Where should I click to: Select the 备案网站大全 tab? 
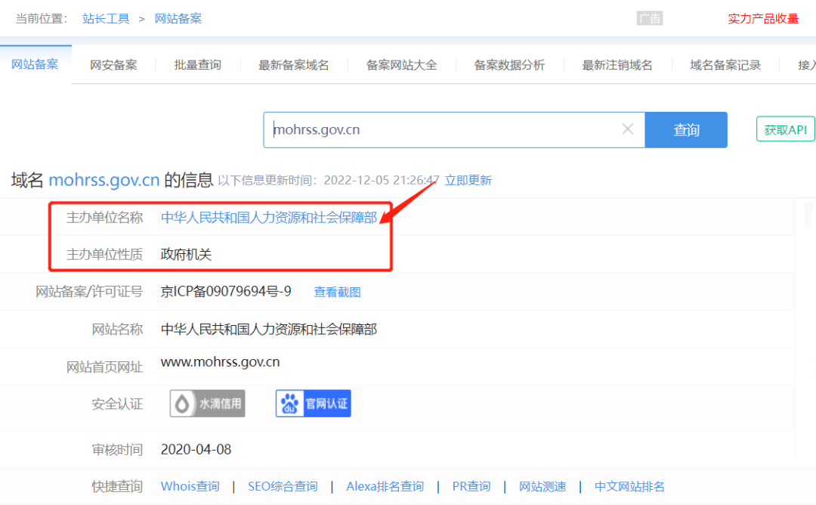402,65
